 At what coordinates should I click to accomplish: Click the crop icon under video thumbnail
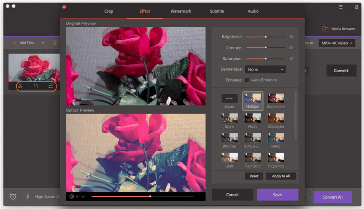click(36, 86)
